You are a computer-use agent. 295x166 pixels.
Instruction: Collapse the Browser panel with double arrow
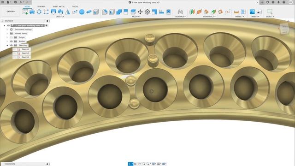coord(2,21)
